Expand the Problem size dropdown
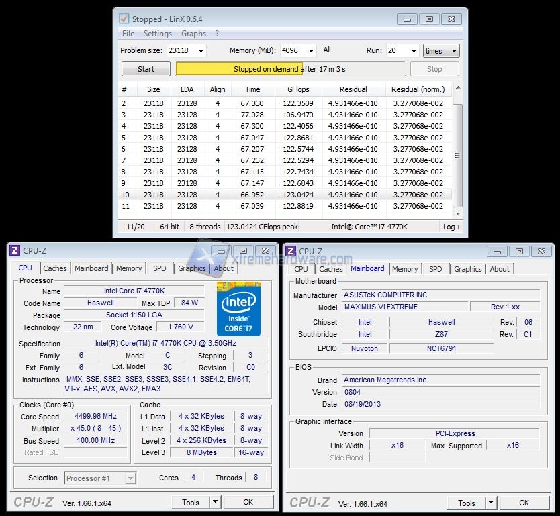 coord(201,51)
